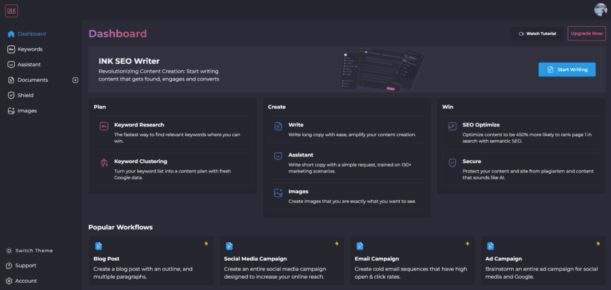Click the Watch Tutorial button

[x=538, y=33]
